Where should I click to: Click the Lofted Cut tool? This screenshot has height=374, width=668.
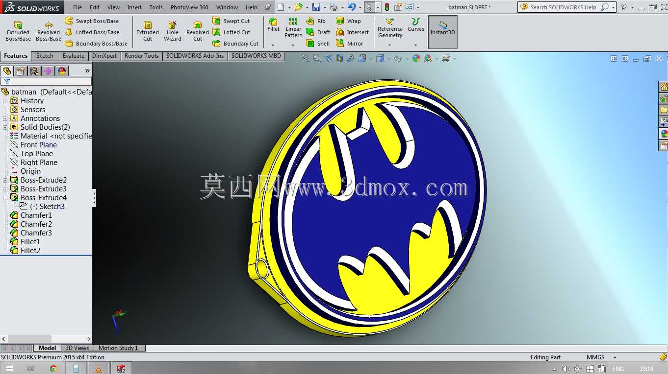point(231,32)
